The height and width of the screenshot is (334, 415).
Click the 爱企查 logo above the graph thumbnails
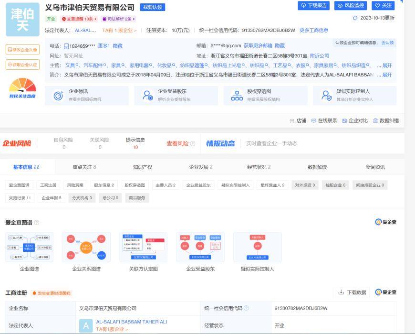(x=386, y=222)
